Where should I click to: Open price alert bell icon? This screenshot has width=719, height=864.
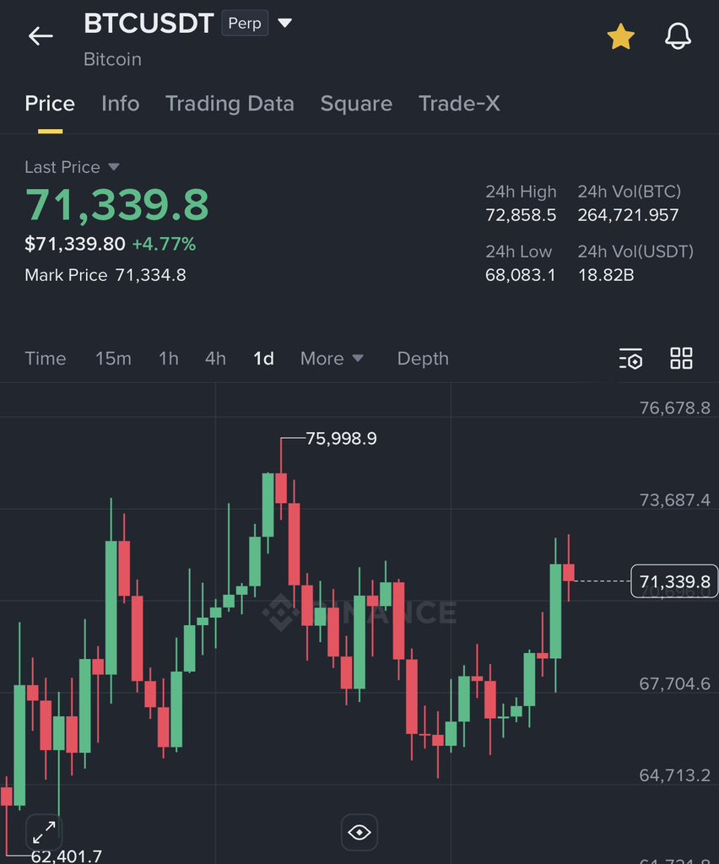(678, 36)
